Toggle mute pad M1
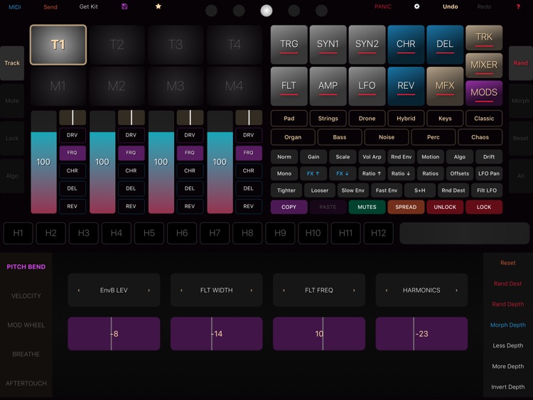This screenshot has height=400, width=533. [x=58, y=86]
